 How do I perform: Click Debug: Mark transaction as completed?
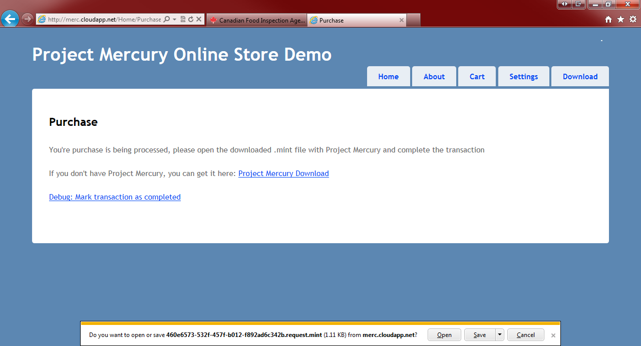point(115,197)
